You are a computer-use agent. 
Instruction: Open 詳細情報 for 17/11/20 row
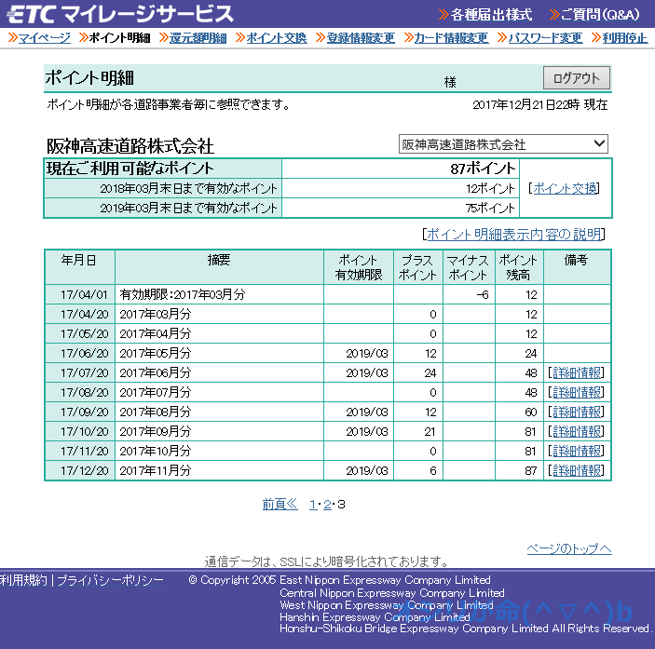click(577, 451)
